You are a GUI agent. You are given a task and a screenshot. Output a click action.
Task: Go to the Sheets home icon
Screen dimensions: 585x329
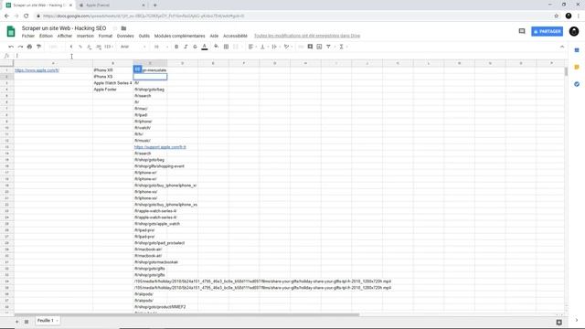[11, 31]
